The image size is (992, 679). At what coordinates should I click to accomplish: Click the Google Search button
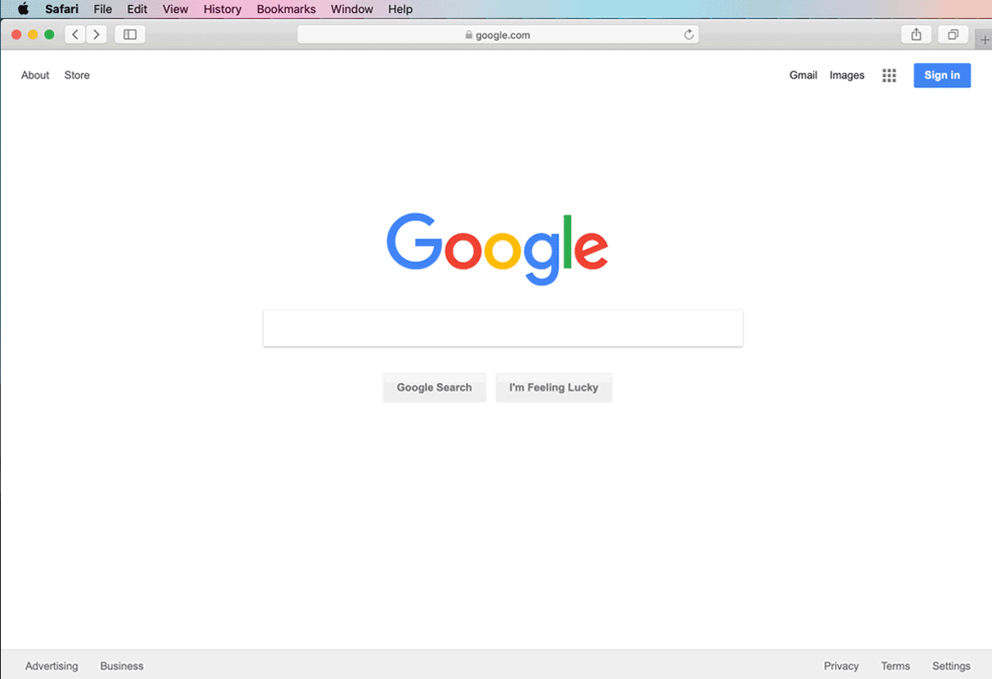point(434,387)
